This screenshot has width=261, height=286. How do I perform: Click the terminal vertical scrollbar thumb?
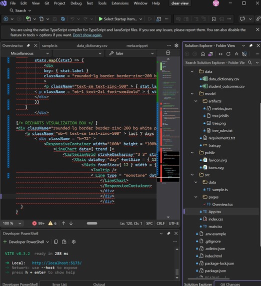(177, 272)
